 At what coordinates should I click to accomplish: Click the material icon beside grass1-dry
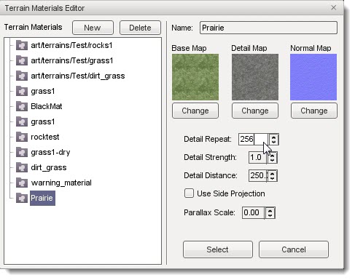(22, 152)
